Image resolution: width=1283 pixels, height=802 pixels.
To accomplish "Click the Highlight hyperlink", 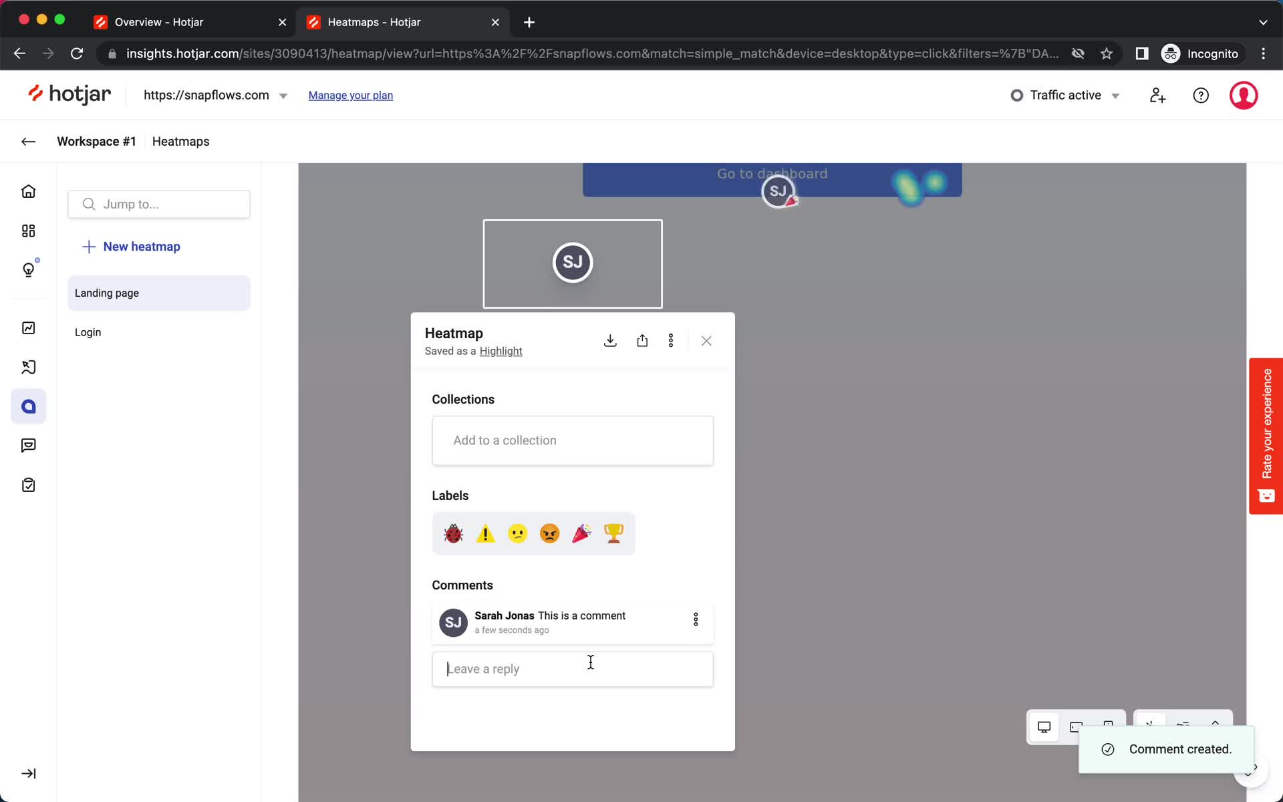I will tap(501, 351).
